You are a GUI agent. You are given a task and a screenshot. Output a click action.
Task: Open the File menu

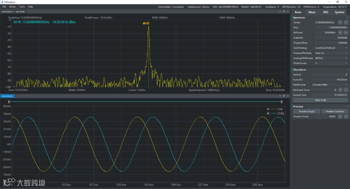coord(4,7)
